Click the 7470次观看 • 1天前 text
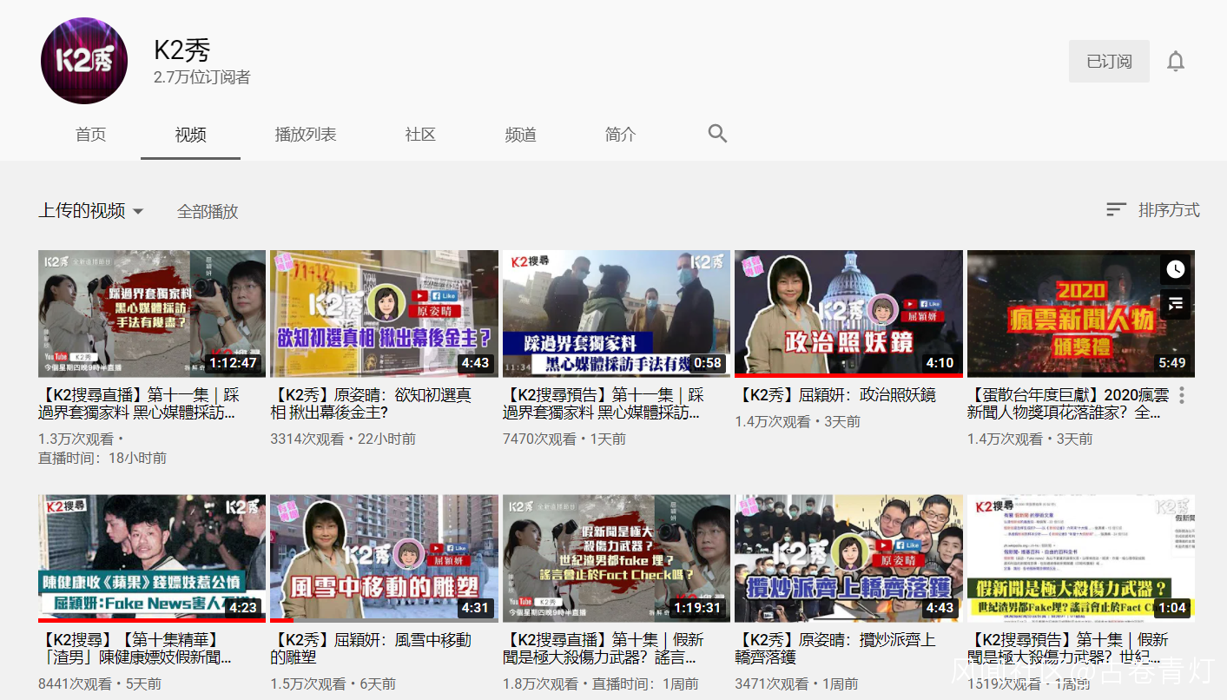Viewport: 1227px width, 700px height. pyautogui.click(x=564, y=439)
